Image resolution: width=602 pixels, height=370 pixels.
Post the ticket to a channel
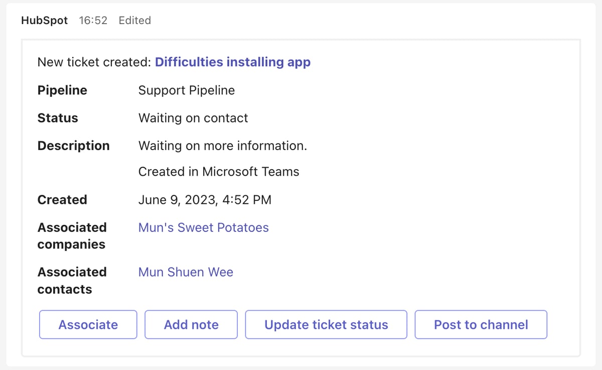[481, 324]
